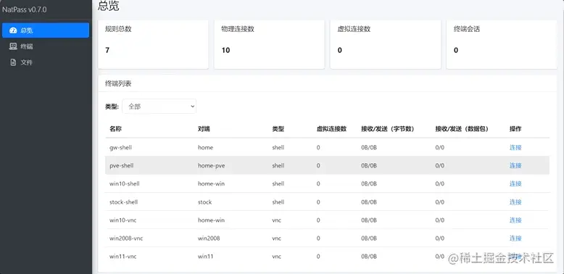Click the file icon beside 文件

click(13, 62)
